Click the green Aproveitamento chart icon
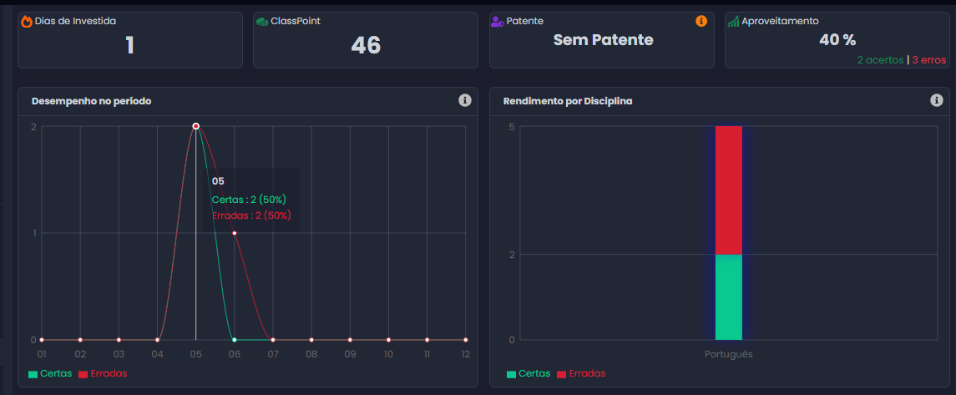 733,22
